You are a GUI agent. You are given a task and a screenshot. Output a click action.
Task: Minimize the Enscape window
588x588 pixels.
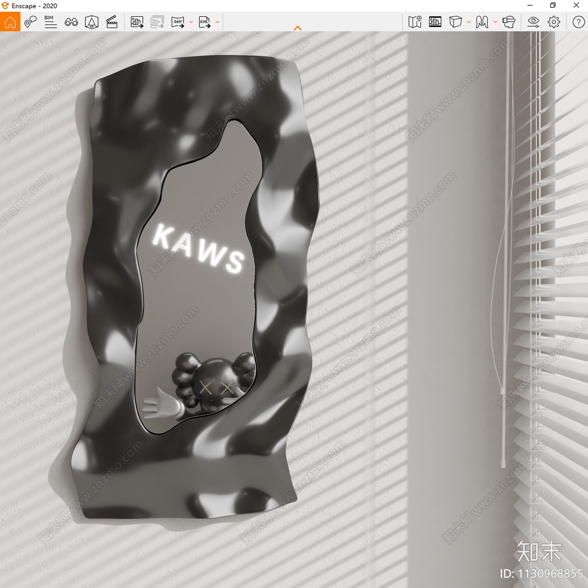click(530, 6)
